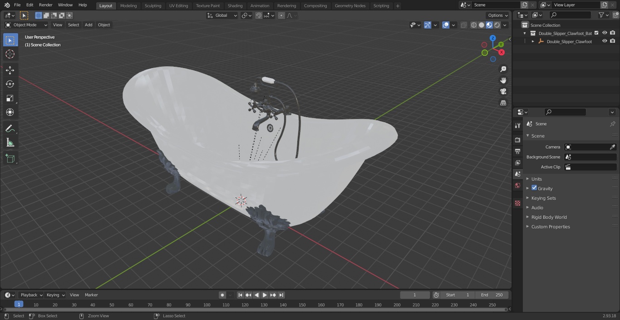Open the File menu
The height and width of the screenshot is (320, 620).
[x=17, y=5]
